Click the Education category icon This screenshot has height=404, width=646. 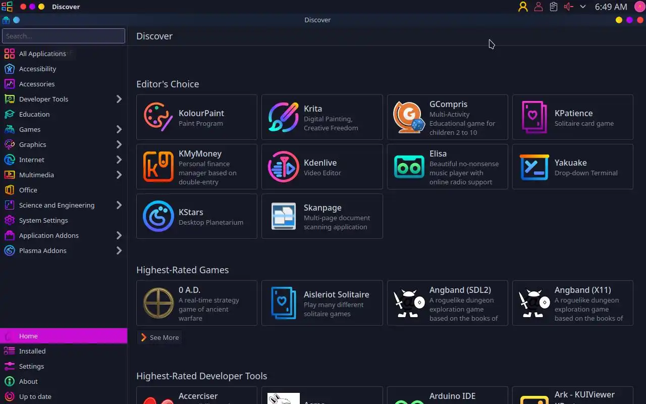[x=9, y=114]
